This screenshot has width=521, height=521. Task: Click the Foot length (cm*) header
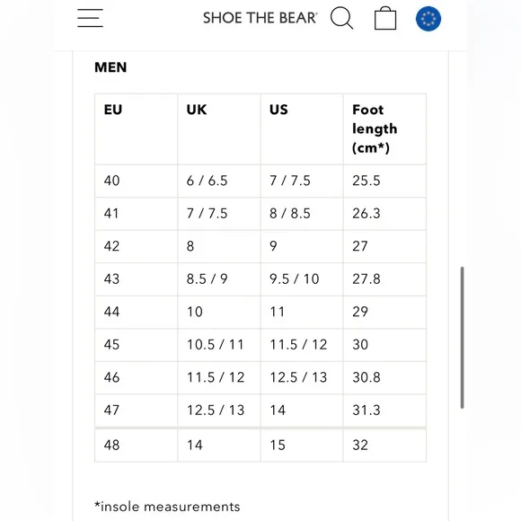point(384,129)
